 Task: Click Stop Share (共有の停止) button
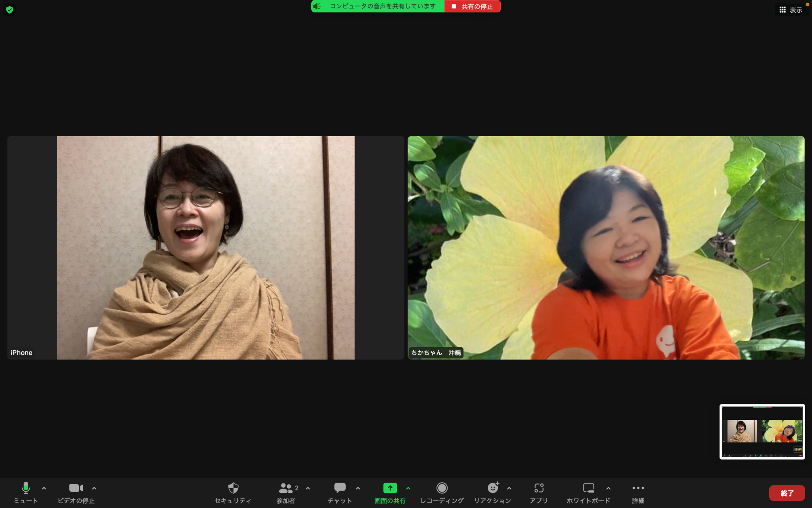coord(473,6)
